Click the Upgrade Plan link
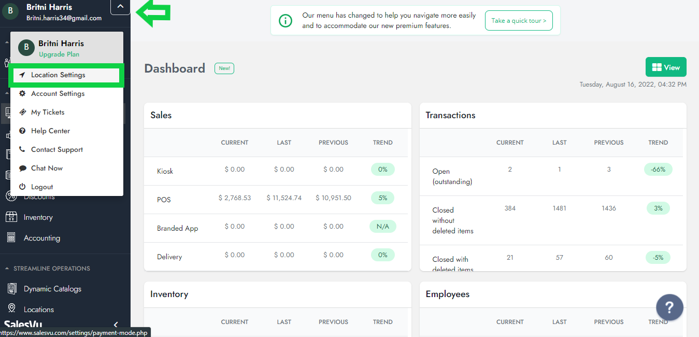699x337 pixels. (59, 54)
